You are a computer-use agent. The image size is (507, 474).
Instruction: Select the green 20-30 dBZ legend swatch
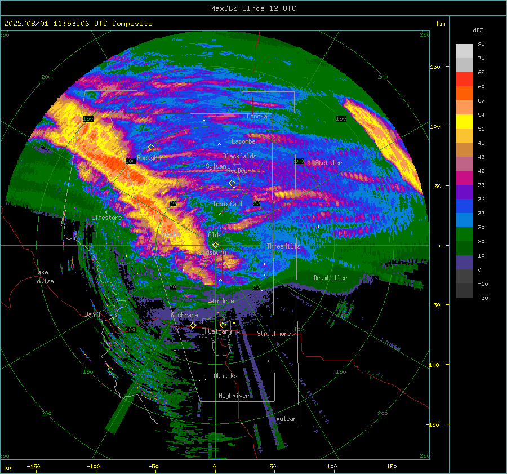point(464,234)
